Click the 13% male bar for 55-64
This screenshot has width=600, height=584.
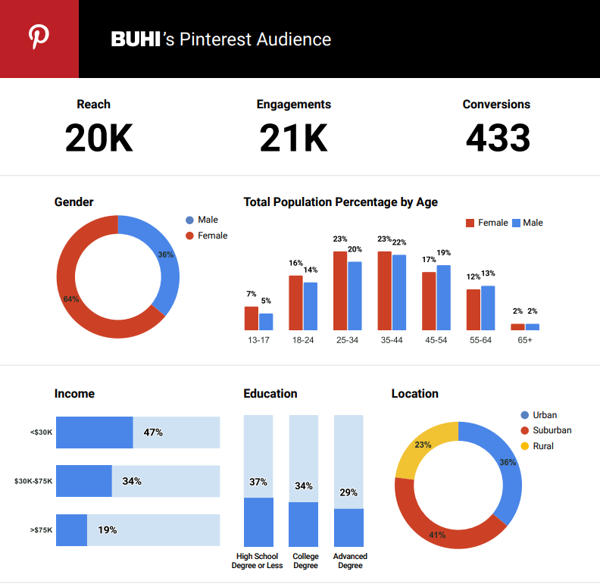(488, 308)
